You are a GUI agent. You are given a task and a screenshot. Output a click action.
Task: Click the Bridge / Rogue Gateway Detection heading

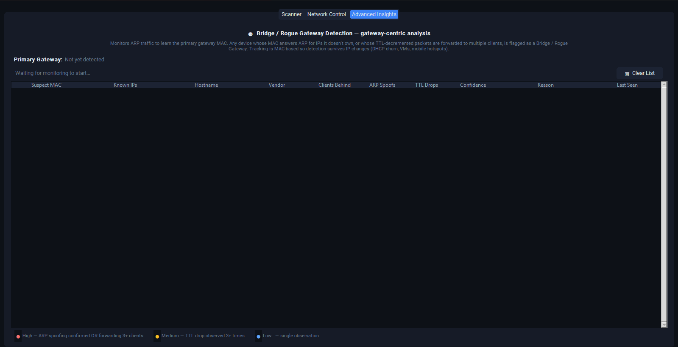343,33
